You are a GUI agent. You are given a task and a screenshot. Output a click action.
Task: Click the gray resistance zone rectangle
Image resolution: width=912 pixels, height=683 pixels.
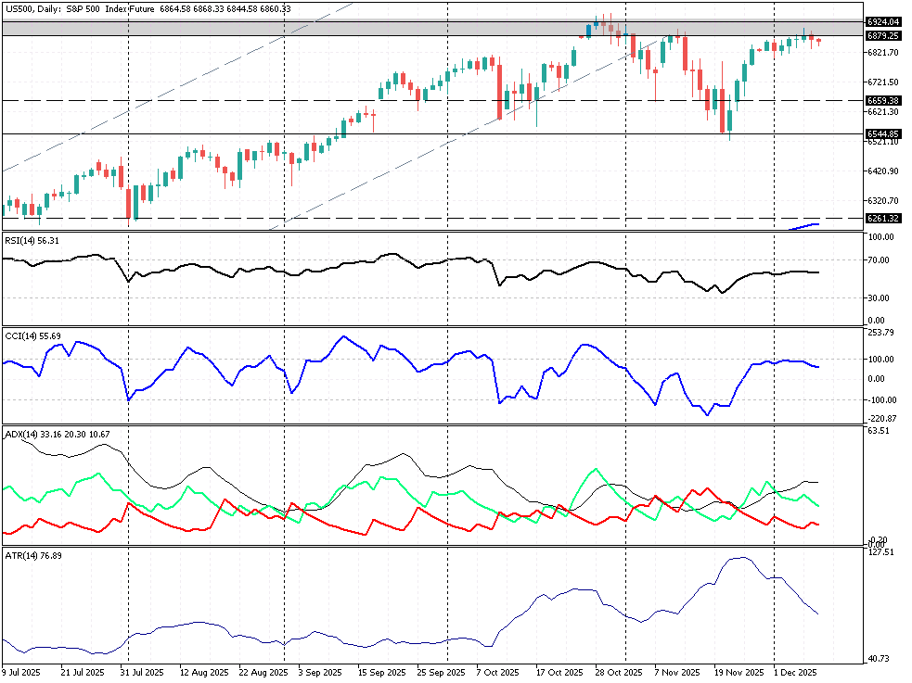pyautogui.click(x=278, y=28)
